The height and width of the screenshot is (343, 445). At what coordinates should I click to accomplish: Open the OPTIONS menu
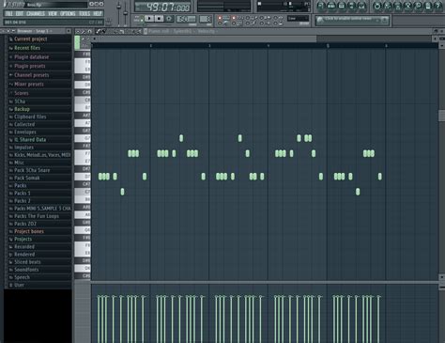point(68,13)
